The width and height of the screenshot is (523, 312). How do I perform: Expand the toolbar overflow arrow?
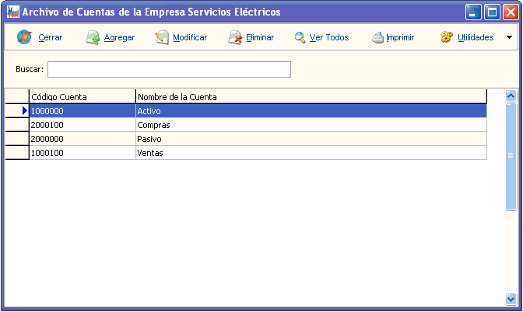pyautogui.click(x=509, y=37)
